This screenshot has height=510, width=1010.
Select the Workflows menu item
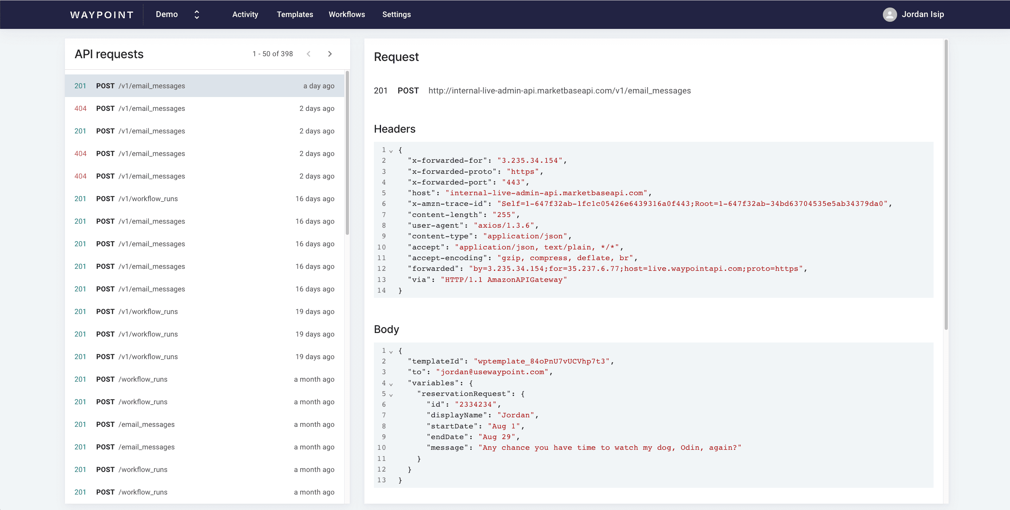tap(347, 14)
